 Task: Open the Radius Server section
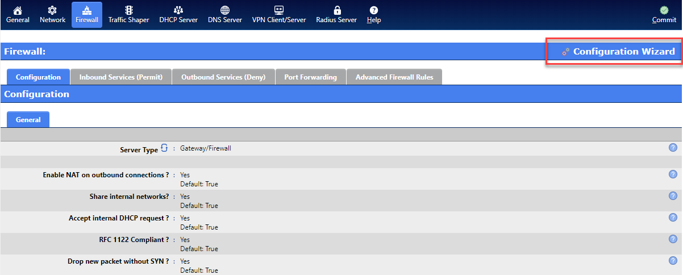[x=336, y=15]
